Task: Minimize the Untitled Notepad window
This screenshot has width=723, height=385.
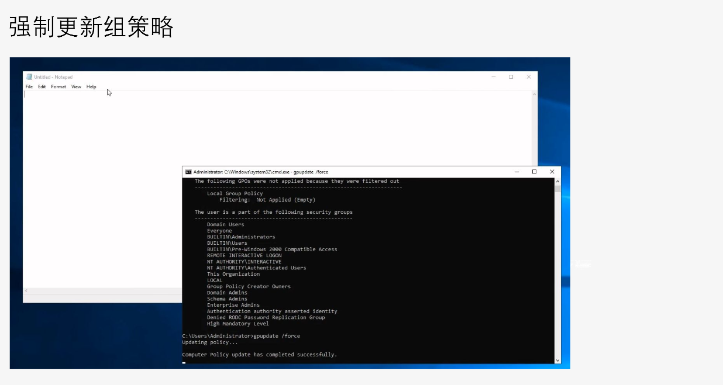Action: point(493,77)
